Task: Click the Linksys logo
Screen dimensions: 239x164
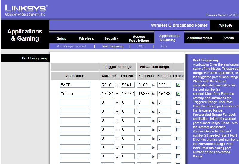Action: 26,10
